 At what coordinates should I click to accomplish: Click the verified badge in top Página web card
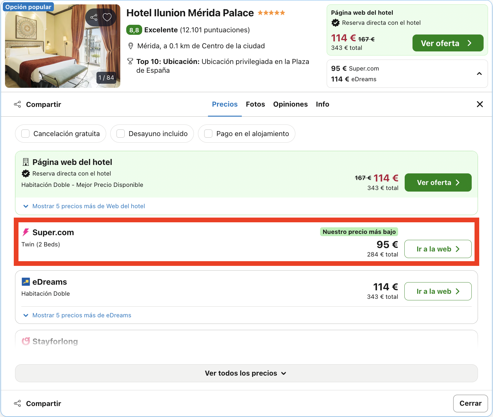click(x=335, y=23)
